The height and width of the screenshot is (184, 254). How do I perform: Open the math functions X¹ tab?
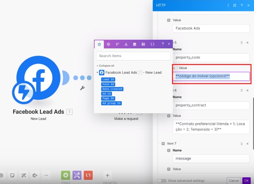click(x=117, y=44)
